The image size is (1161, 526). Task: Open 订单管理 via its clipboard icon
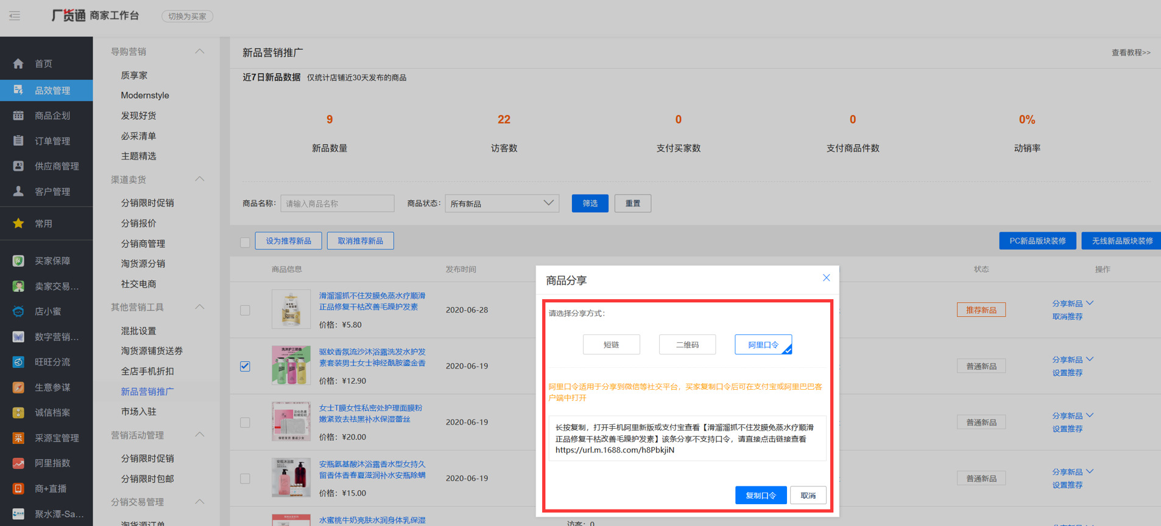18,140
